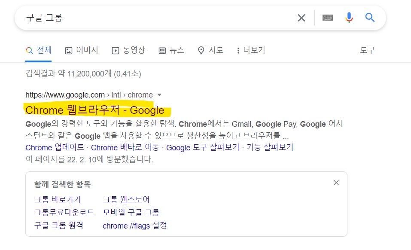Search related term 크롬 바로가기

58,199
